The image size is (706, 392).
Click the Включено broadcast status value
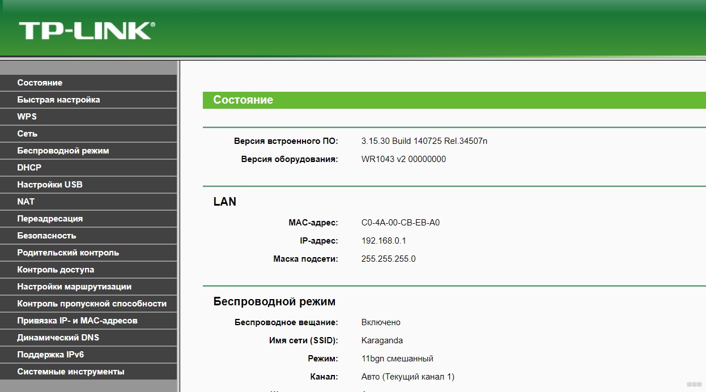point(381,322)
